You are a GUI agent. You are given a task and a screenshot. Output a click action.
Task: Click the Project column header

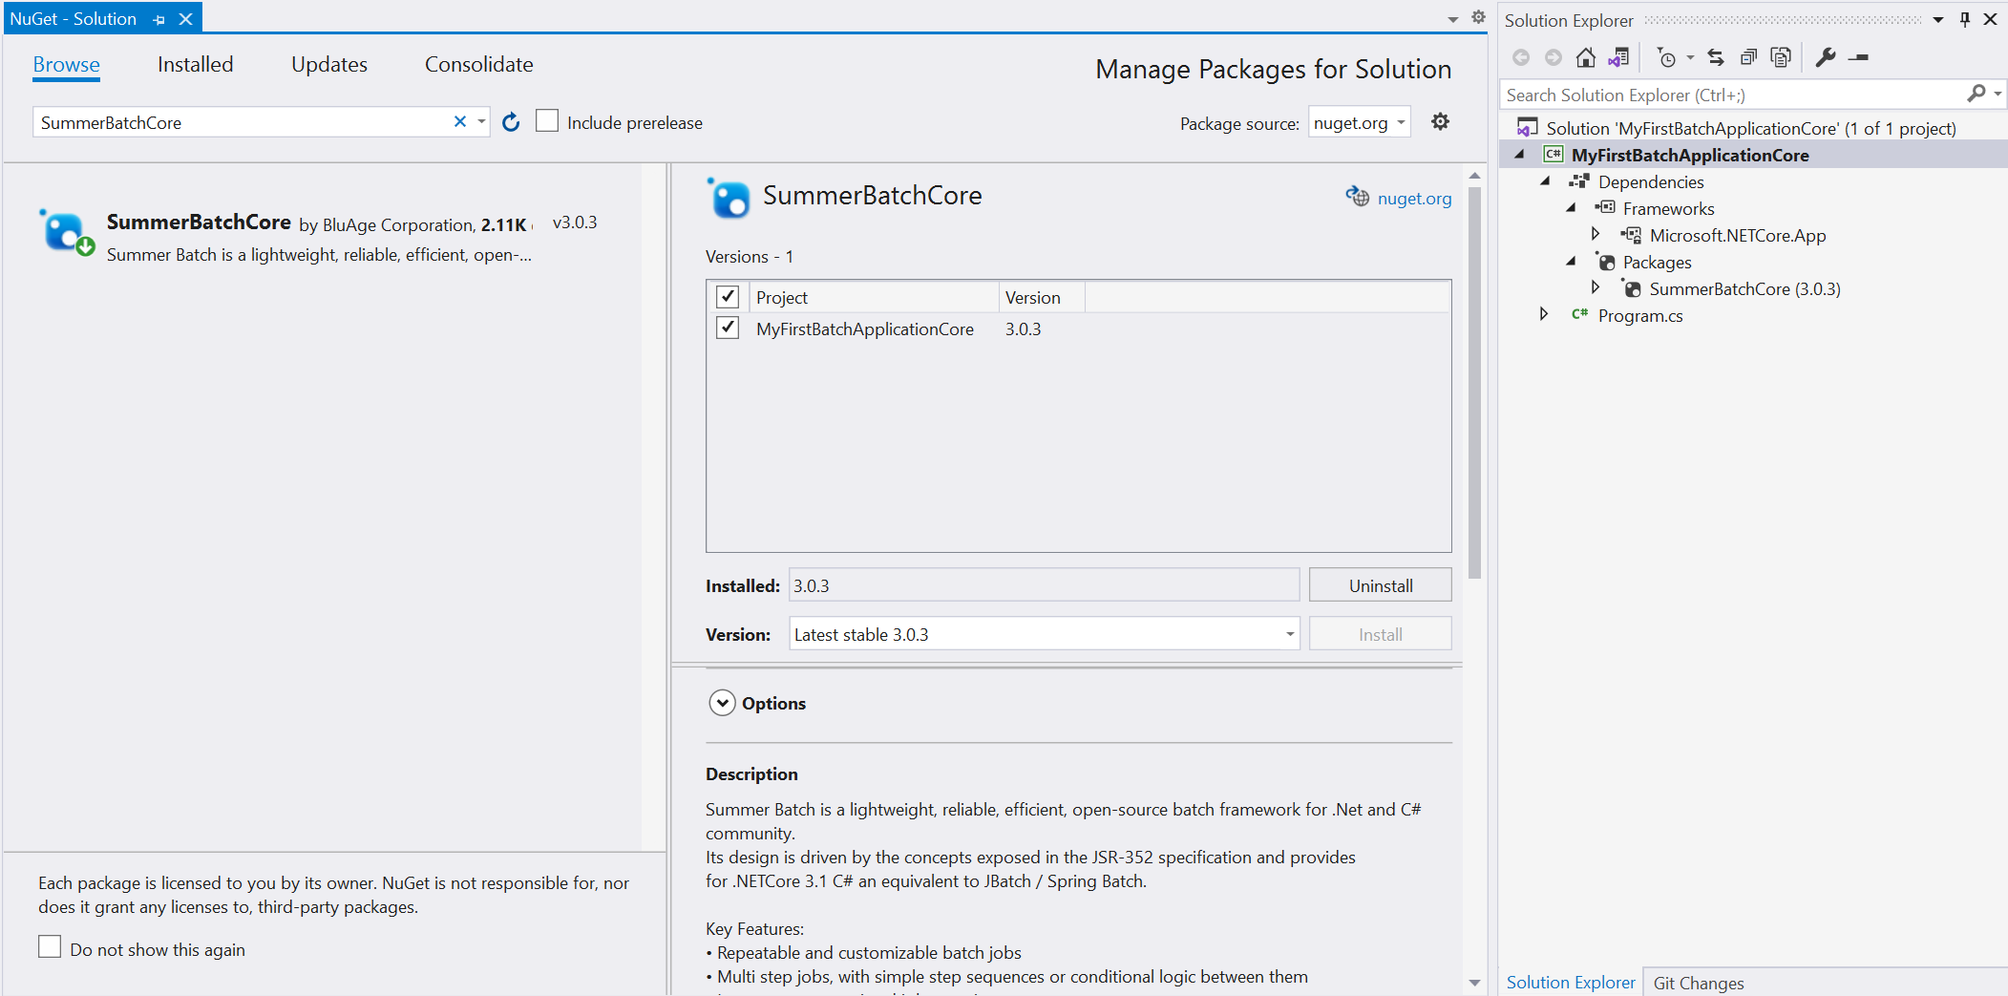(x=874, y=297)
